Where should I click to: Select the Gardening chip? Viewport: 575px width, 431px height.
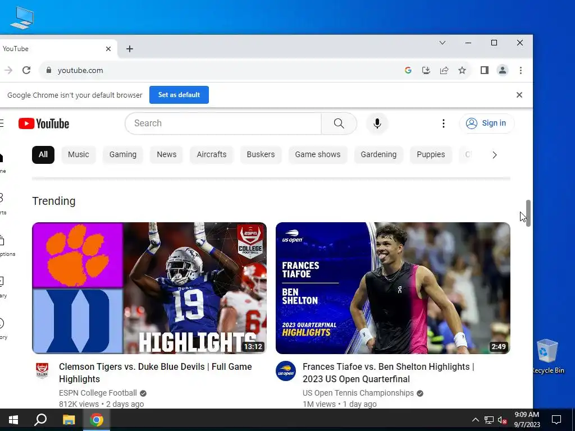coord(378,155)
